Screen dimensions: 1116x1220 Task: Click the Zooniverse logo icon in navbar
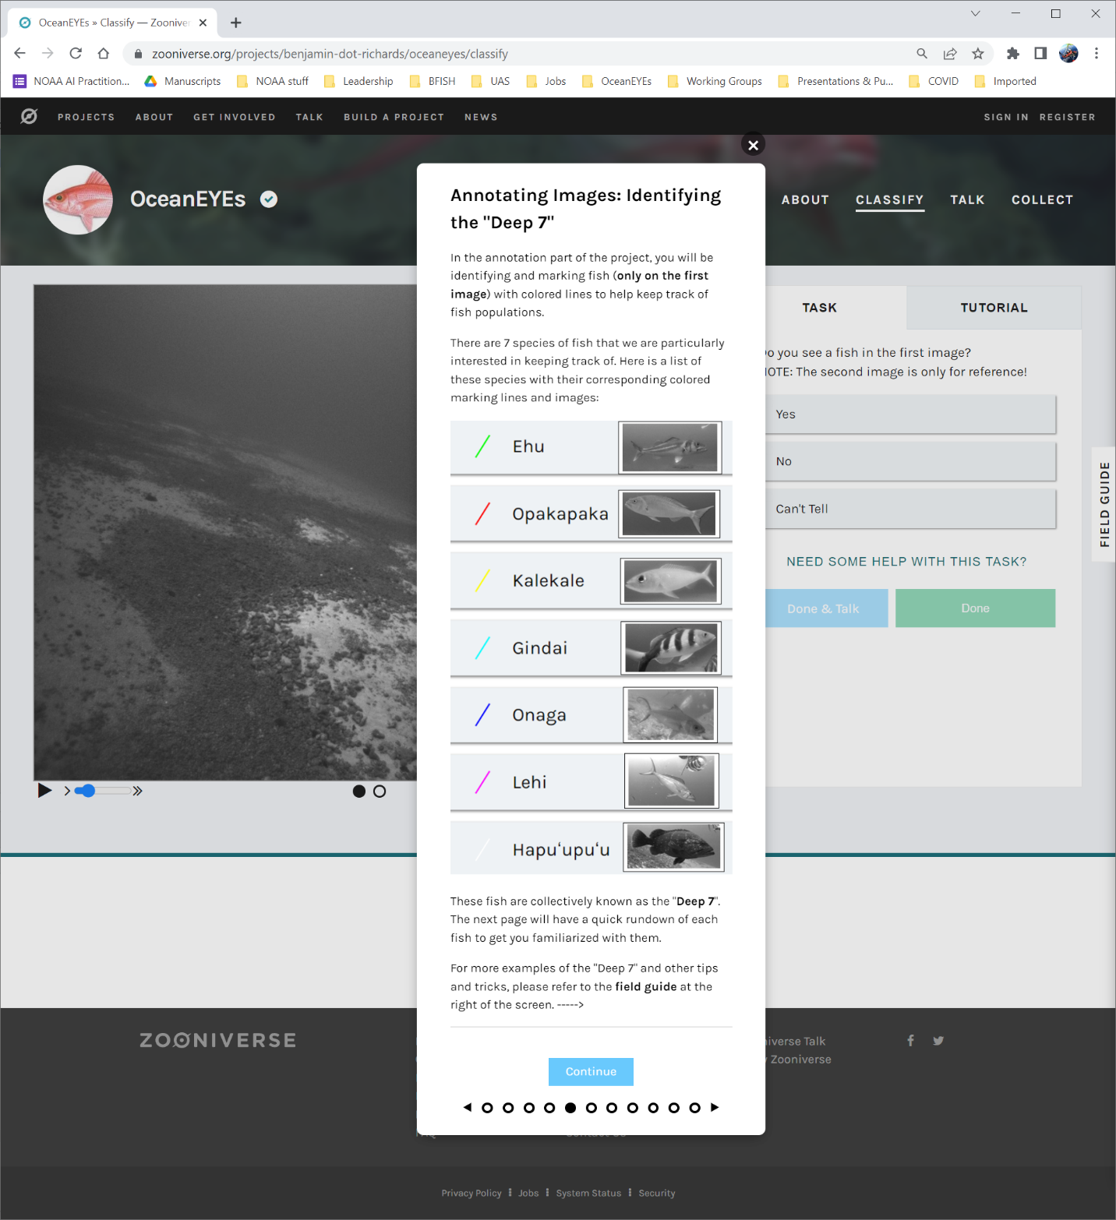click(x=29, y=117)
